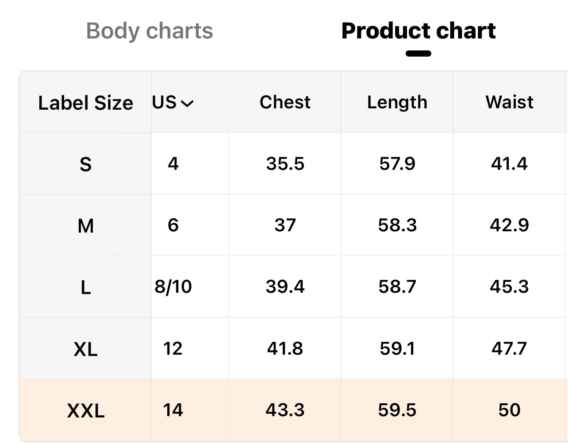The image size is (568, 444).
Task: Click the Chest column header
Action: coord(285,102)
